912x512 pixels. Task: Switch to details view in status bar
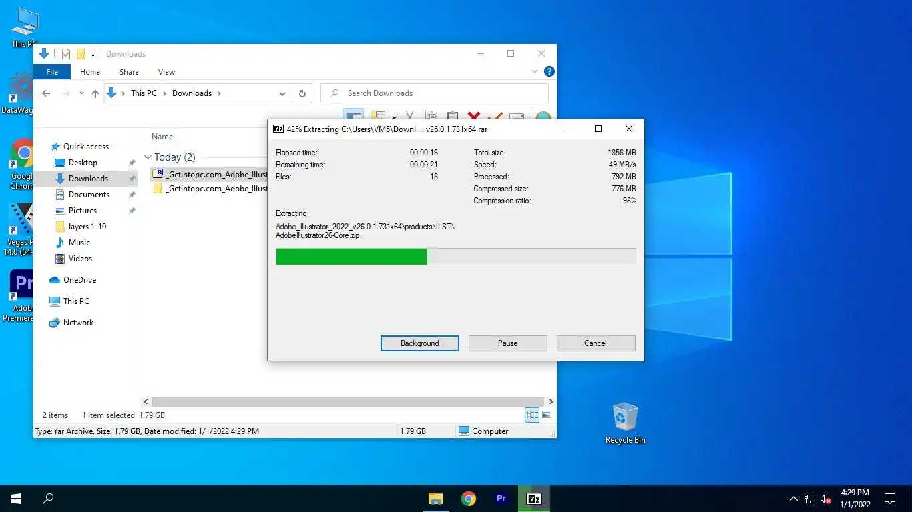(x=532, y=415)
